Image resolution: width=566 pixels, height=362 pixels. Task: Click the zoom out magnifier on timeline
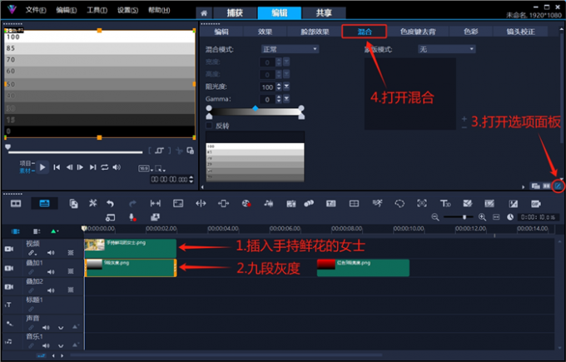pos(435,217)
